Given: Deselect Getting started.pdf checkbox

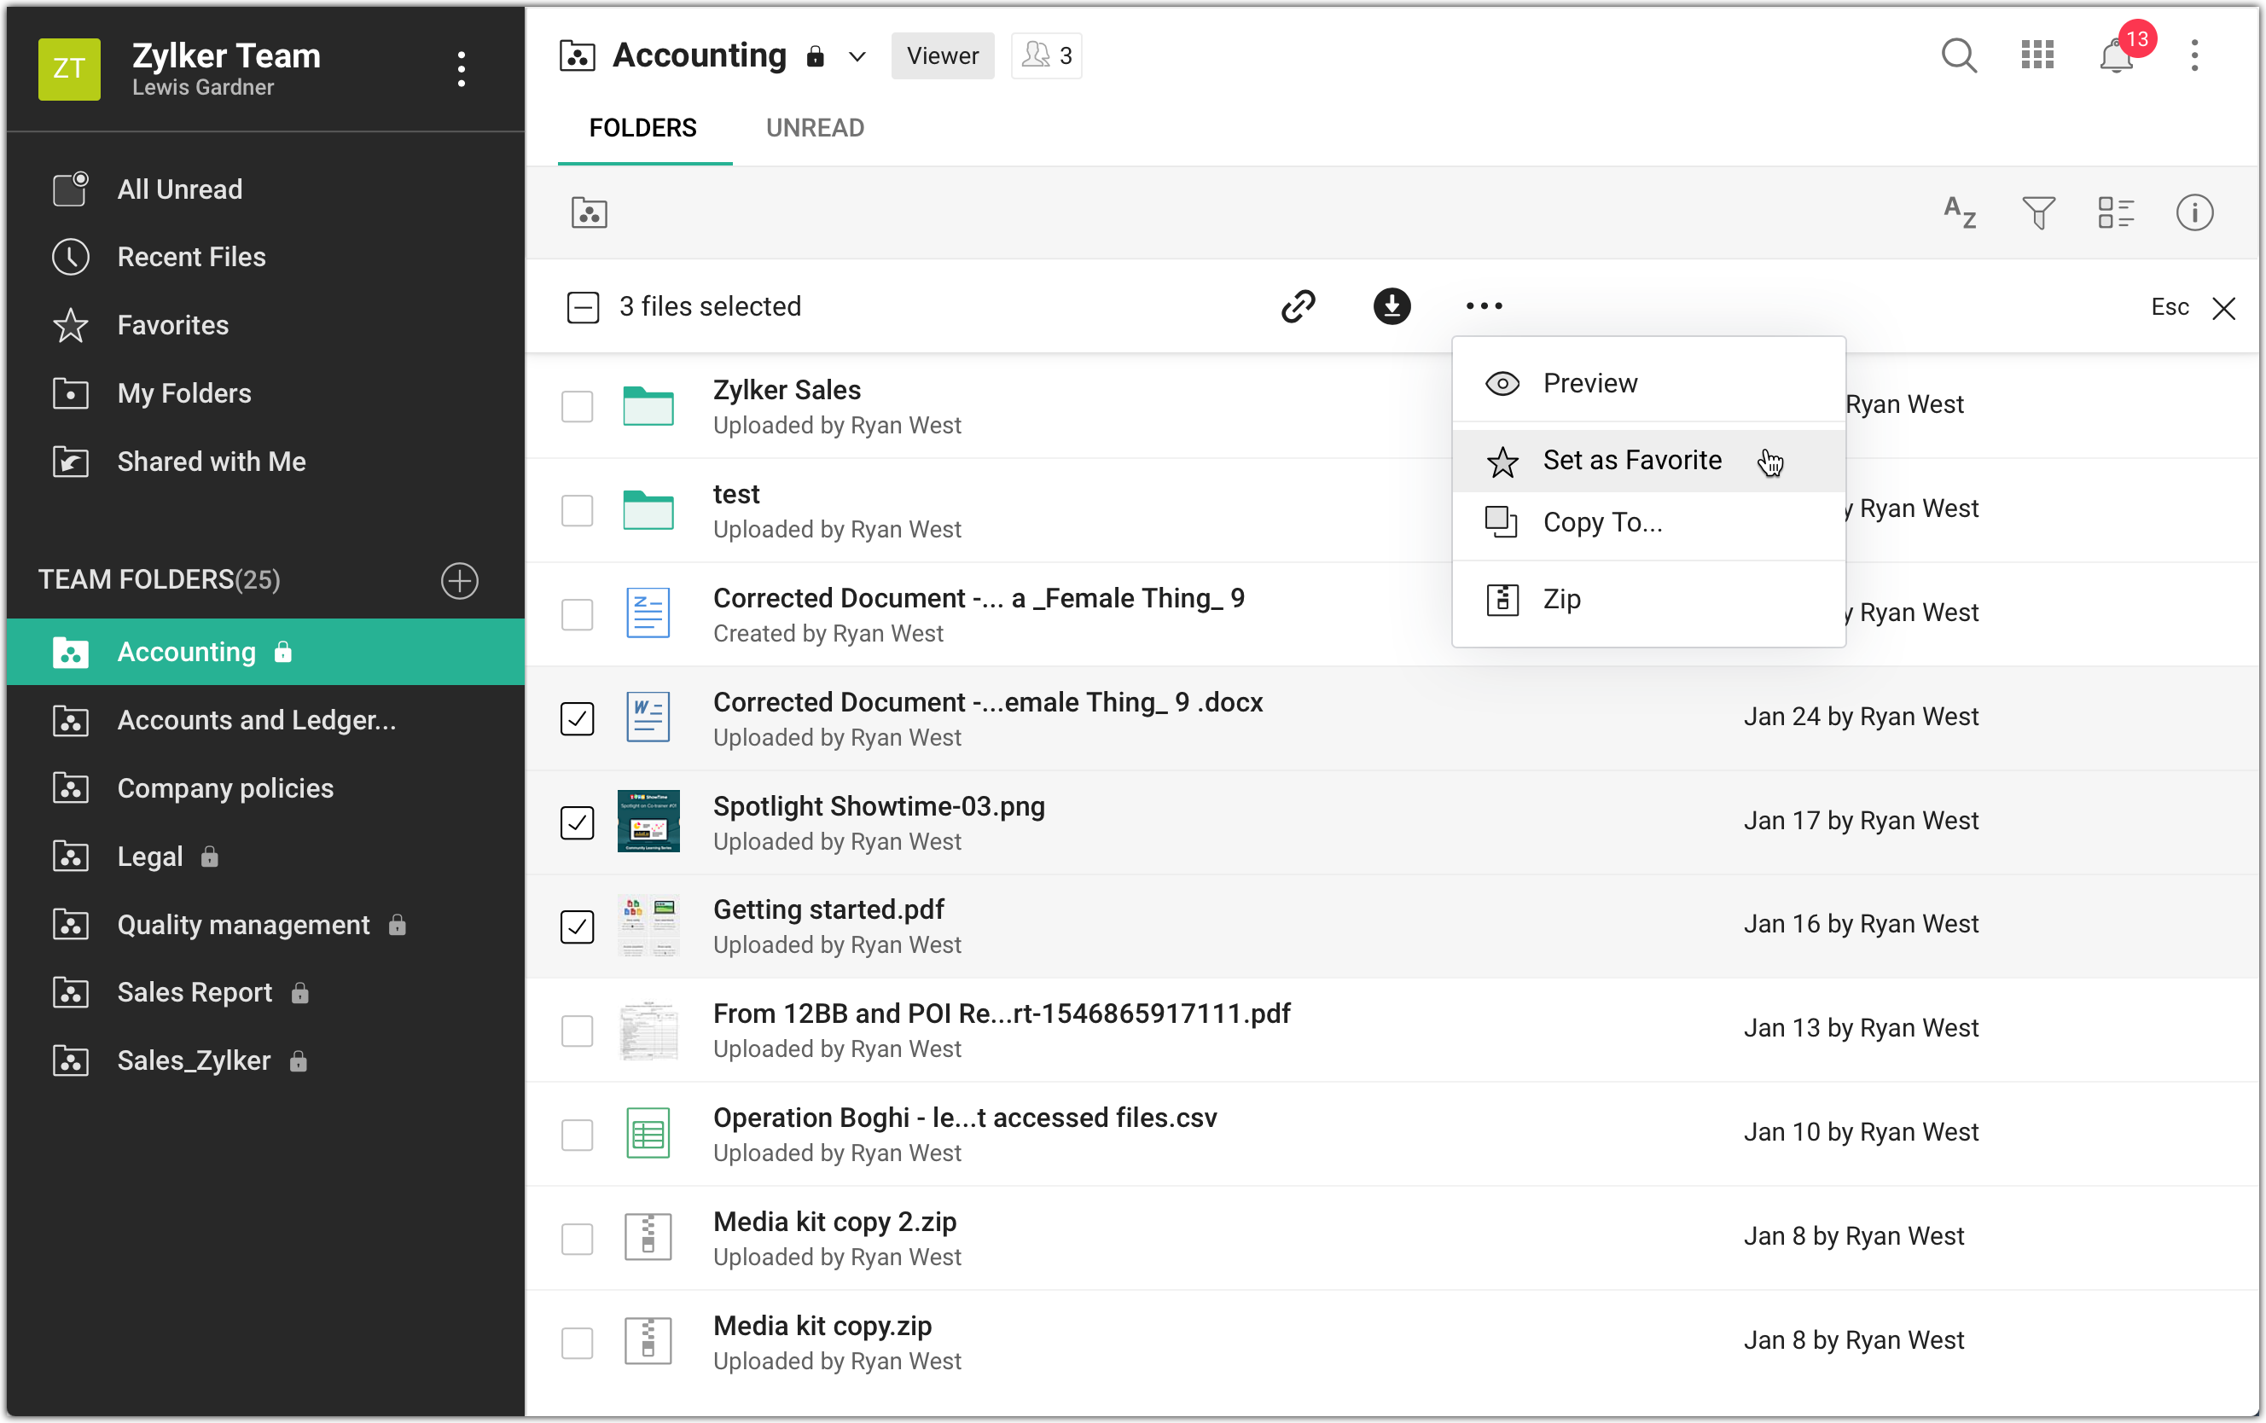Looking at the screenshot, I should pyautogui.click(x=577, y=926).
